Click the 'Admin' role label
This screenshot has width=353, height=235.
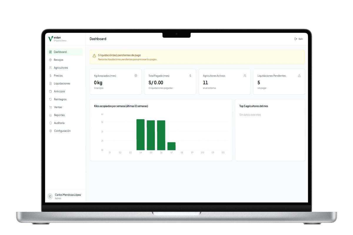(x=58, y=199)
